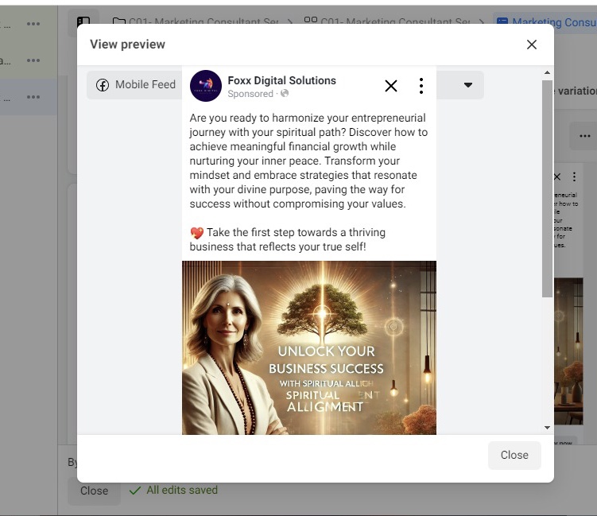Close the View preview dialog with X
The image size is (597, 516).
click(x=532, y=45)
